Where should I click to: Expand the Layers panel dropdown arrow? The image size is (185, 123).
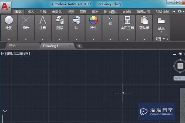click(60, 39)
